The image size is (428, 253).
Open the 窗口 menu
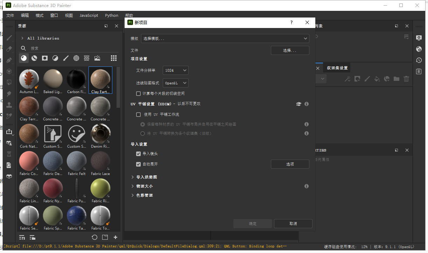coord(54,15)
